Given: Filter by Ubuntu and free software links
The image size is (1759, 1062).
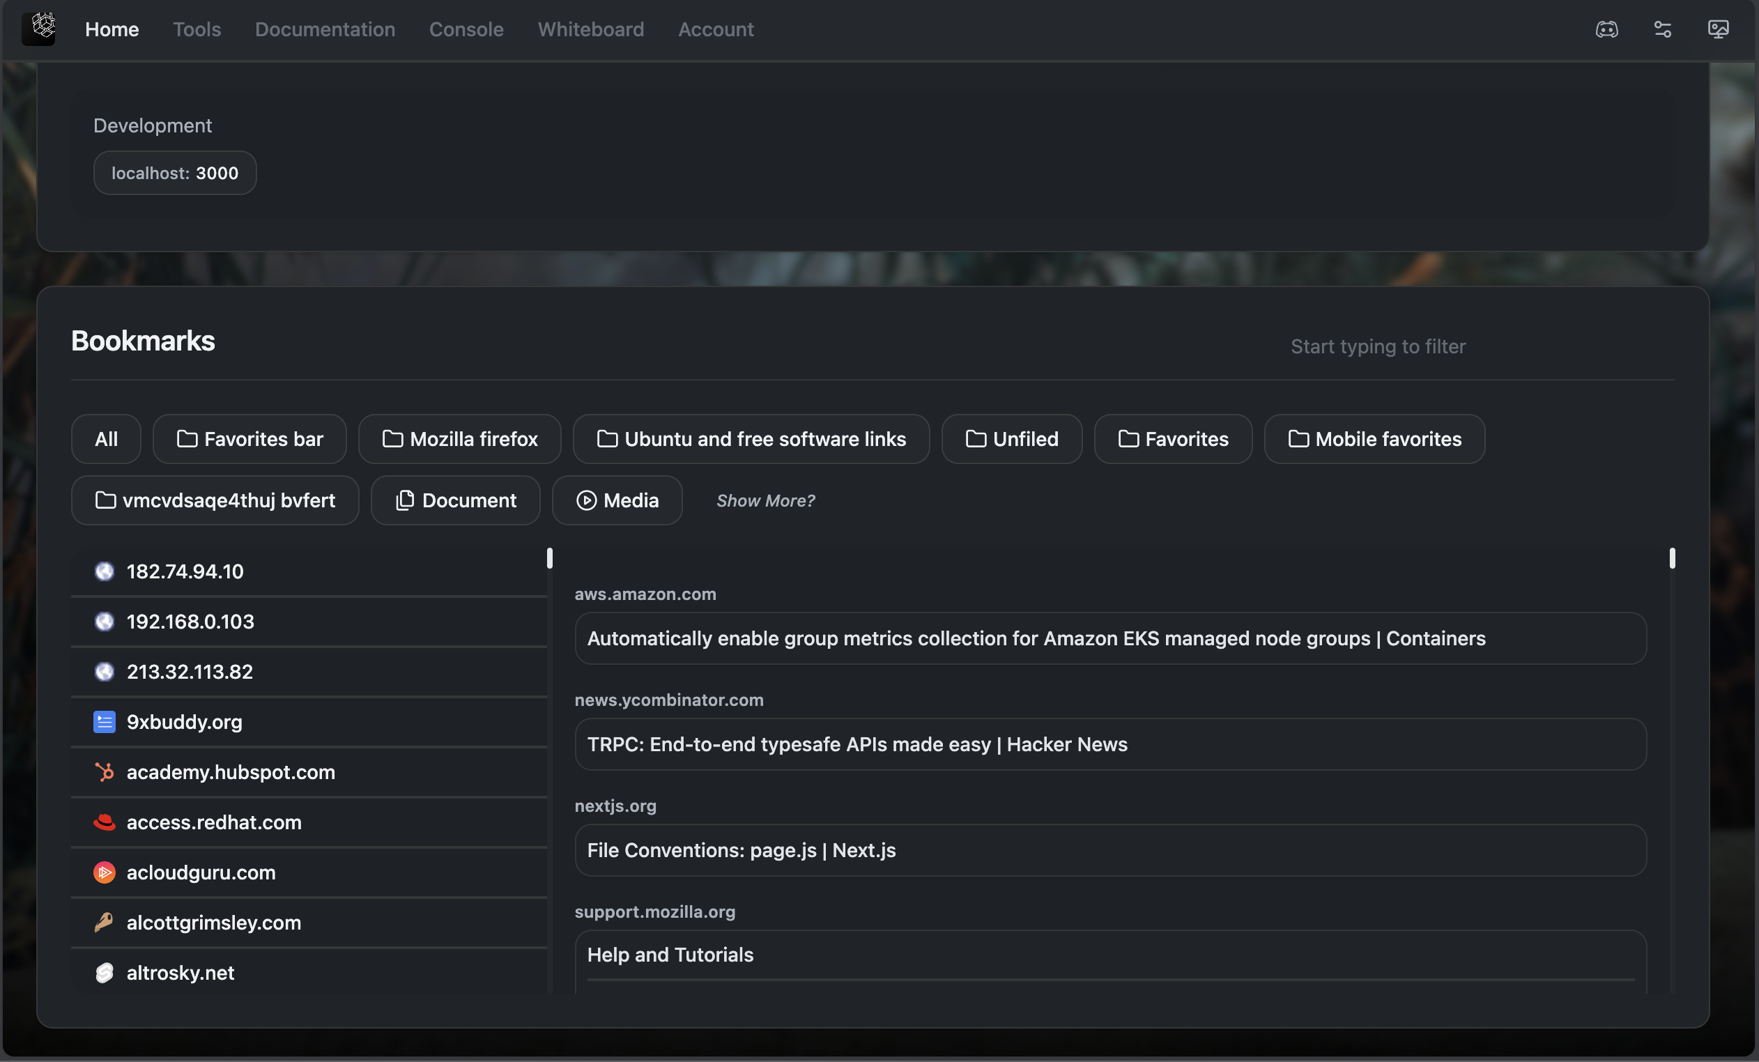Looking at the screenshot, I should pos(751,439).
